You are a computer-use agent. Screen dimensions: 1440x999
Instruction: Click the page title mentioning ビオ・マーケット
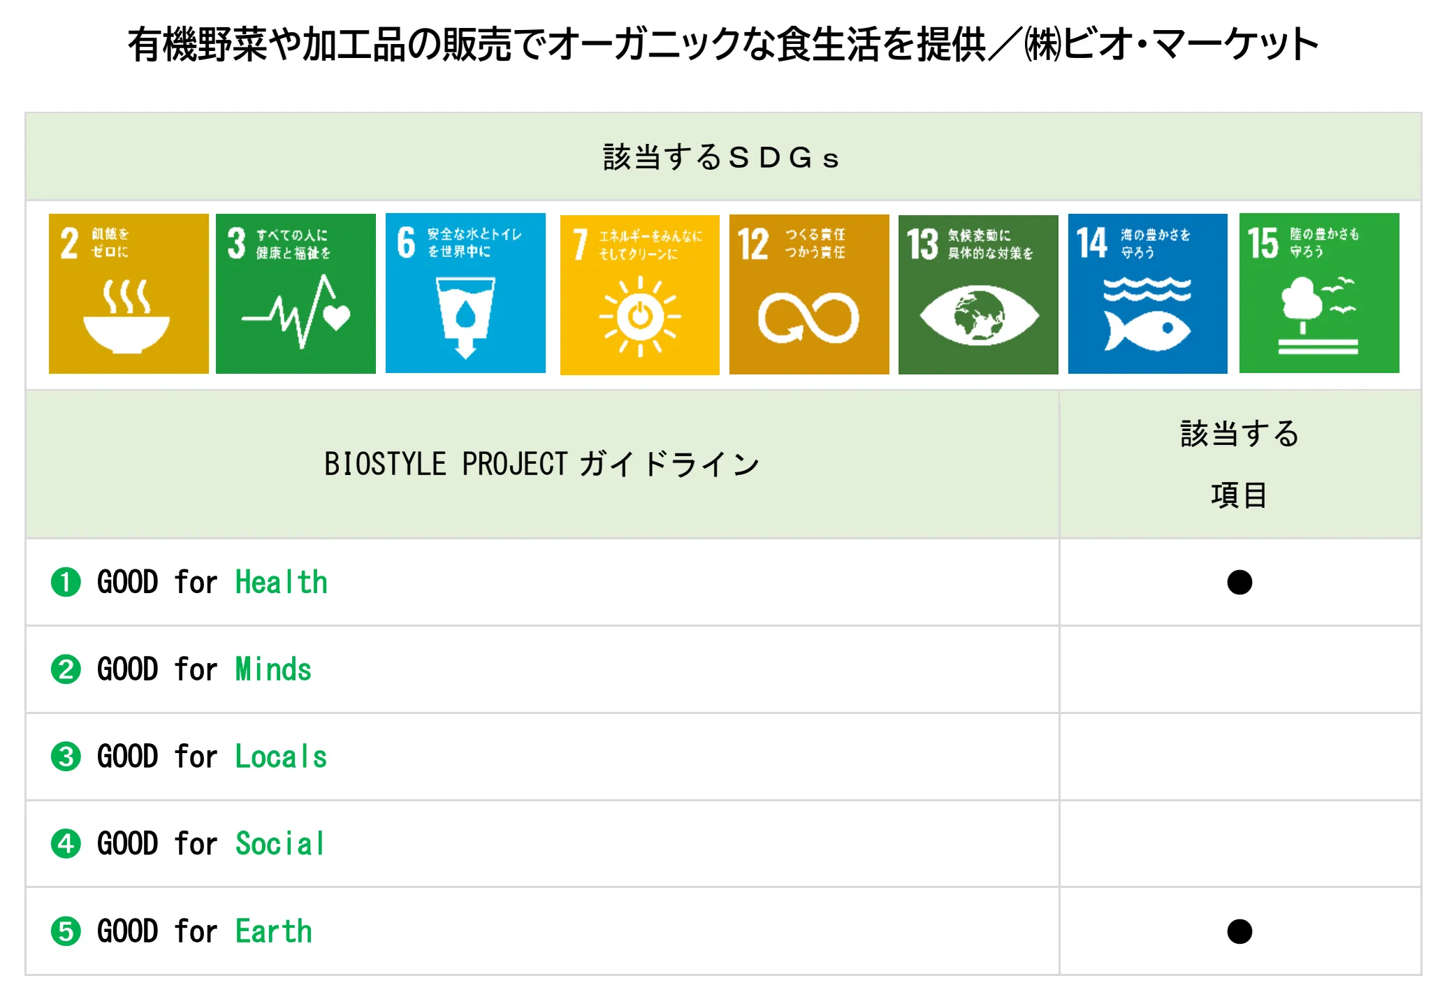click(x=722, y=44)
